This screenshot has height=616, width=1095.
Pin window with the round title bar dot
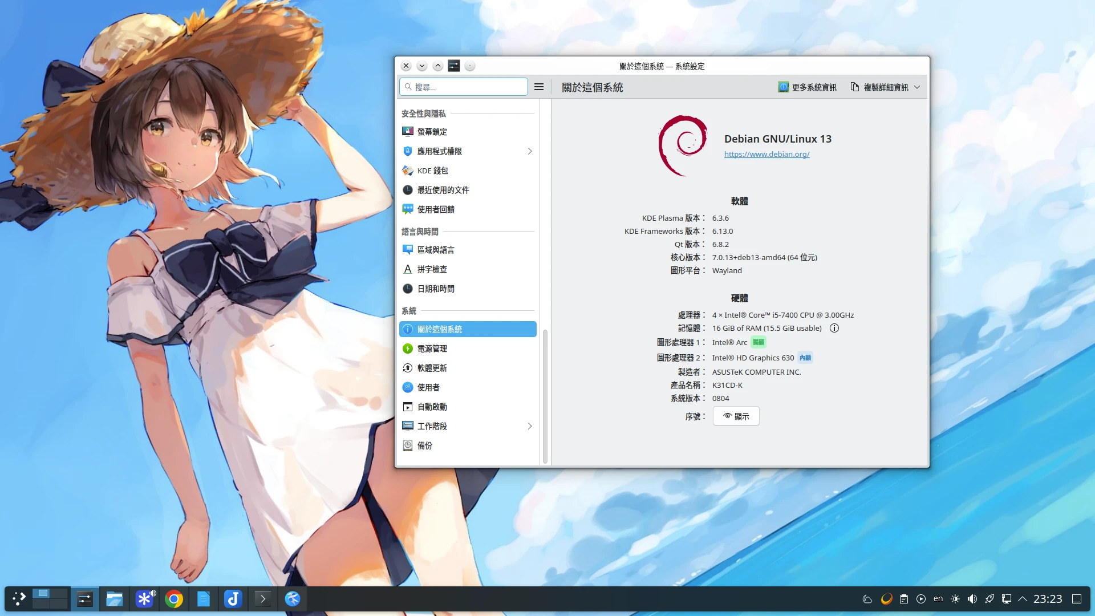[x=470, y=66]
